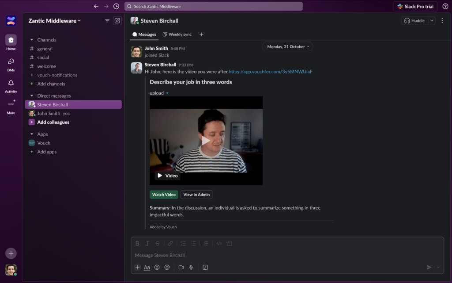Image resolution: width=452 pixels, height=283 pixels.
Task: Open your profile avatar at bottom left
Action: coord(11,270)
